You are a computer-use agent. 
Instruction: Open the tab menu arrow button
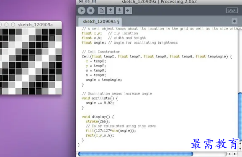[x=234, y=21]
